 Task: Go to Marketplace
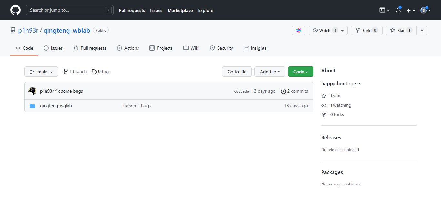pyautogui.click(x=180, y=10)
